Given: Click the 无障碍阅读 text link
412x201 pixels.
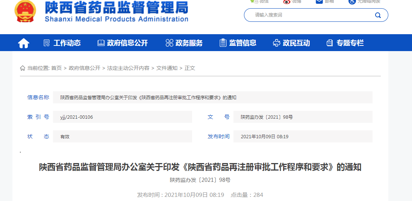Looking at the screenshot, I should pyautogui.click(x=369, y=1).
